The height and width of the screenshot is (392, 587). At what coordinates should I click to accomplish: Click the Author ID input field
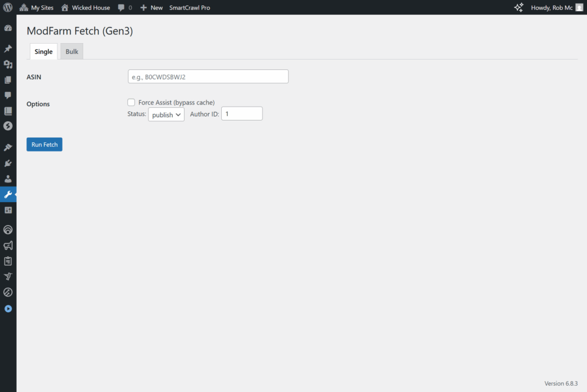pyautogui.click(x=241, y=114)
